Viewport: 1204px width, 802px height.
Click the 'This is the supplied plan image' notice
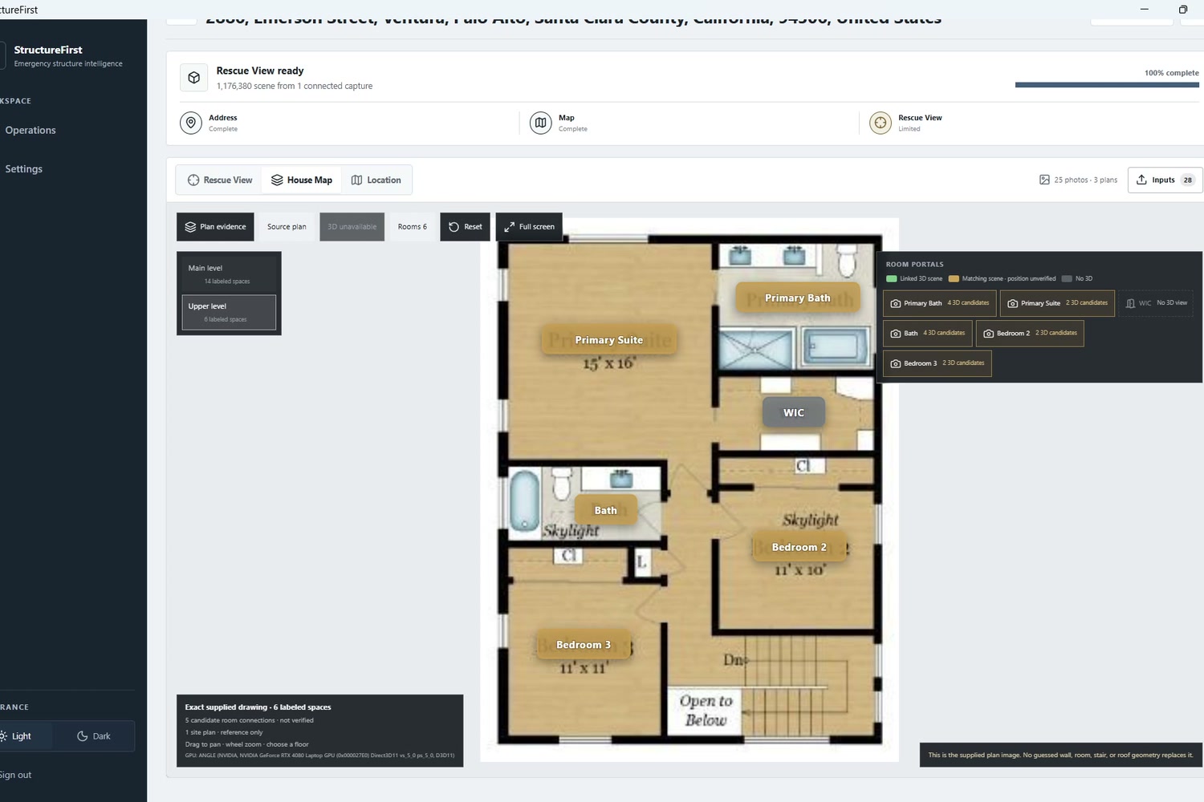[x=1060, y=755]
